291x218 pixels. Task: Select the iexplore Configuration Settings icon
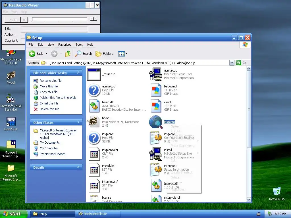click(156, 138)
